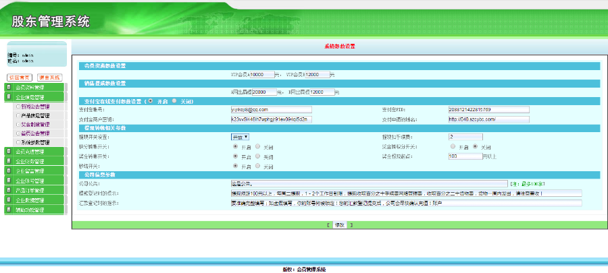Click the 支付申请的域名 URL field

488,119
